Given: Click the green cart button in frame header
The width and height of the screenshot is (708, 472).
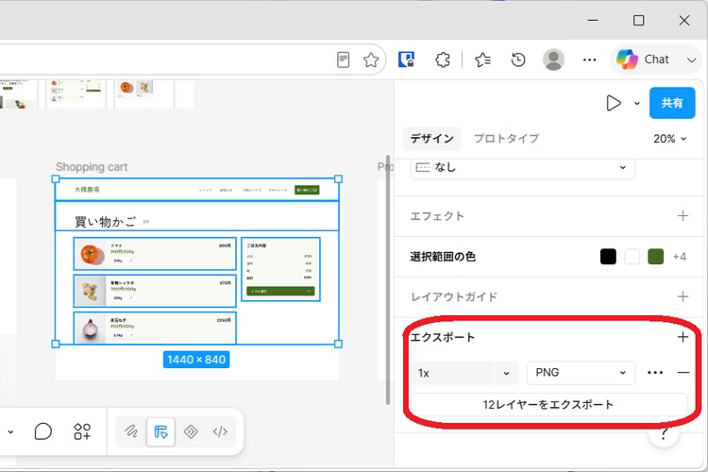Looking at the screenshot, I should point(307,190).
